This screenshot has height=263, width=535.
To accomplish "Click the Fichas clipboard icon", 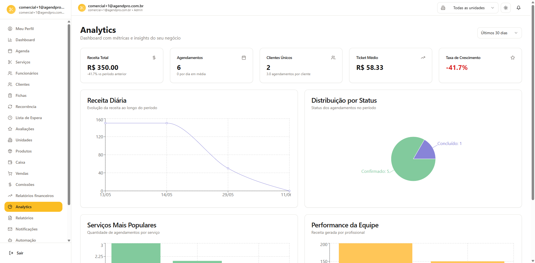I will pos(10,95).
